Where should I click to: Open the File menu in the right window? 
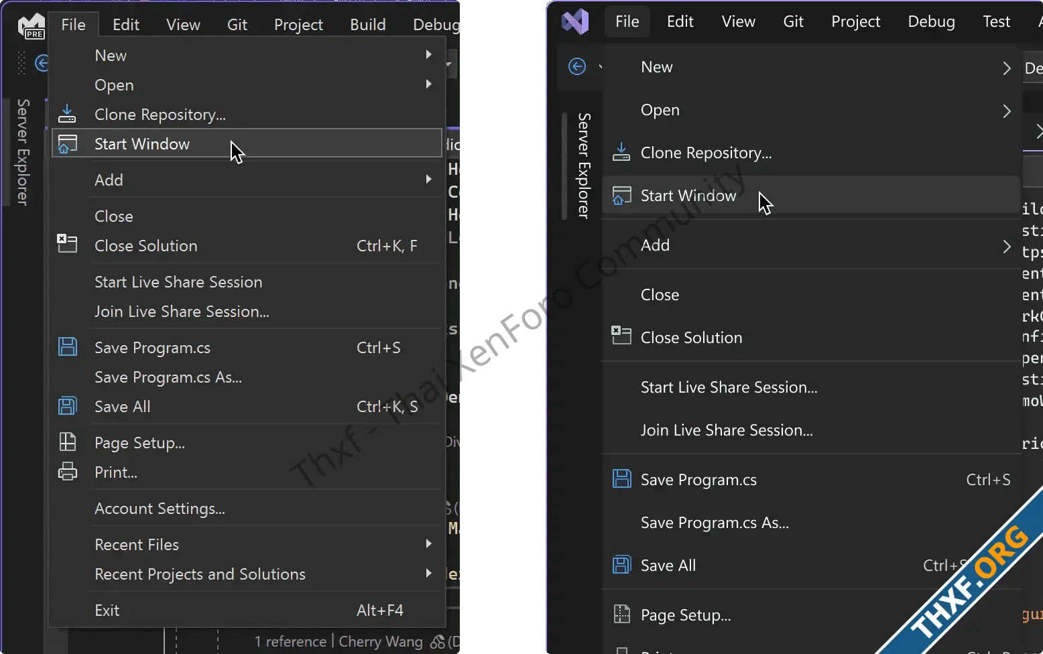(x=627, y=21)
